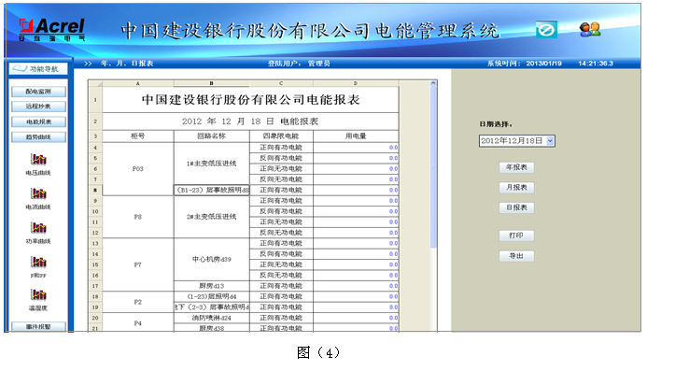Open the 事件报警 menu item

pos(38,326)
